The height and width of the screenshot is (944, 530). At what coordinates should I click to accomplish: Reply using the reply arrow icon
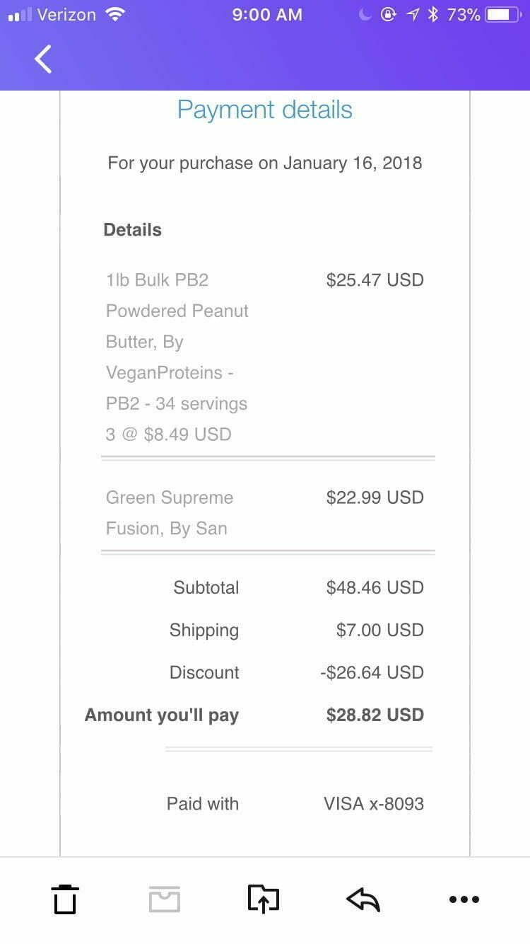pyautogui.click(x=363, y=899)
